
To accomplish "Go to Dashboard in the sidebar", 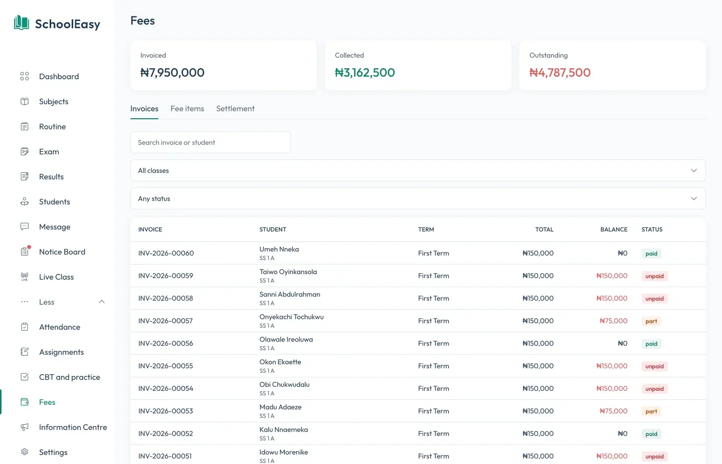I will (x=59, y=76).
